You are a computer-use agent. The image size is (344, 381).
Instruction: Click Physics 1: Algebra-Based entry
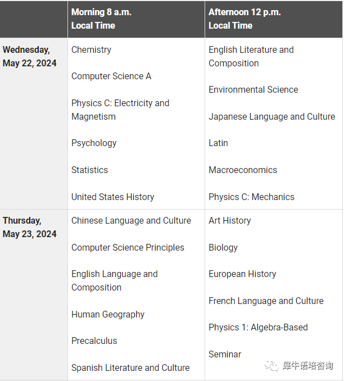coord(258,328)
